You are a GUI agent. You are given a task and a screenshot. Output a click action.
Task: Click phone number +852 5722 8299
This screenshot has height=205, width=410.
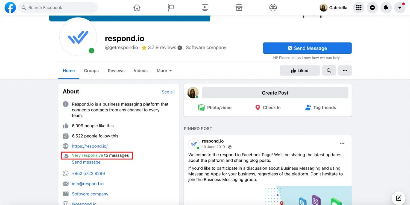click(x=88, y=173)
